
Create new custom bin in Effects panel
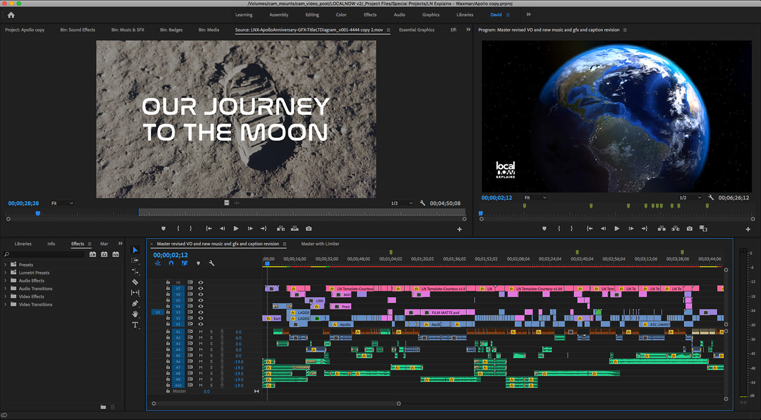104,407
